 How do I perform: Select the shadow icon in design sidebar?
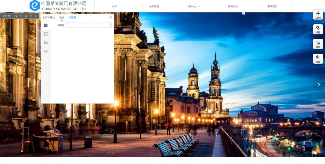46,43
